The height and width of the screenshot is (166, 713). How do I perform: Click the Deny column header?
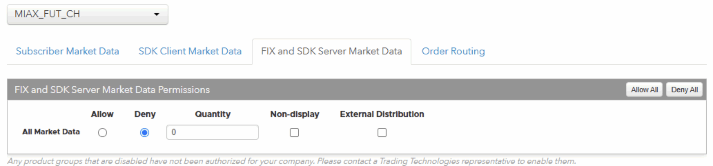click(145, 114)
